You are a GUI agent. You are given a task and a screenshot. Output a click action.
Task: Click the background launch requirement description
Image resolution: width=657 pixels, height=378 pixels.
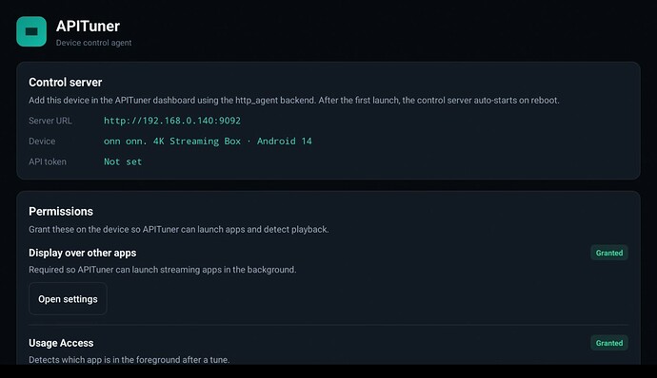[x=163, y=270]
